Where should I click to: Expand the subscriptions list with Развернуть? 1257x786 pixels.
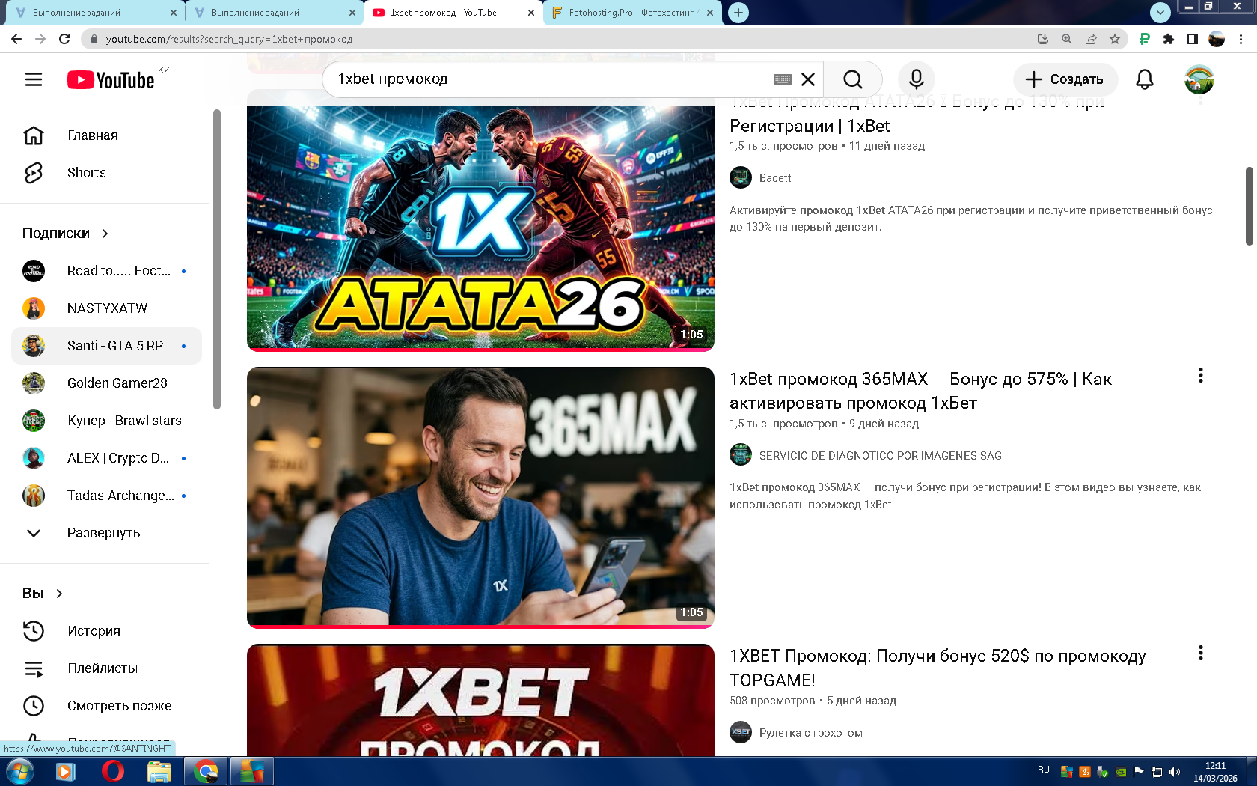[x=106, y=533]
